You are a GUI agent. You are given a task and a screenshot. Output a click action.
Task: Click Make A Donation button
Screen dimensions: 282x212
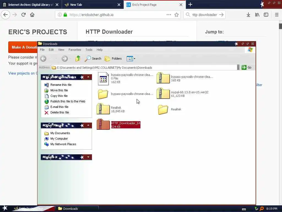coord(23,47)
